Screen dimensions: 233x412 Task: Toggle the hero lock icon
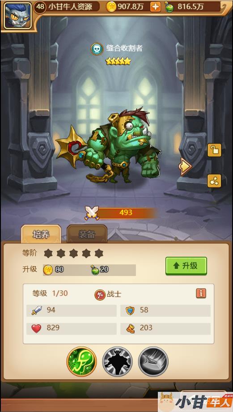[214, 150]
